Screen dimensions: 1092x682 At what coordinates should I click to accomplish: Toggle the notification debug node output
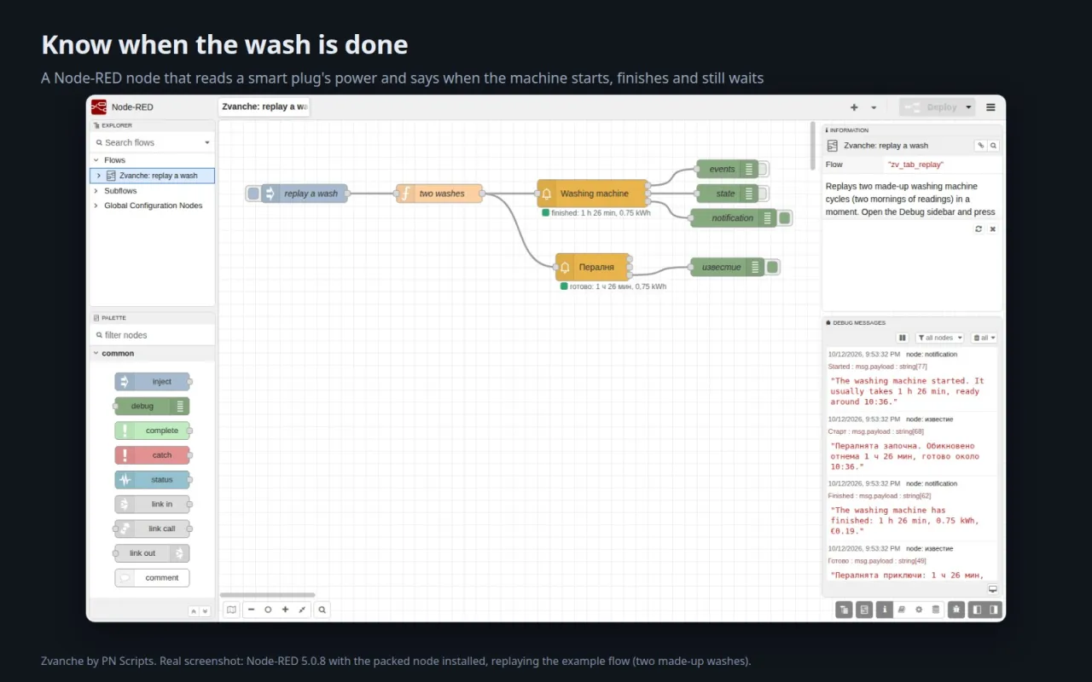click(785, 218)
